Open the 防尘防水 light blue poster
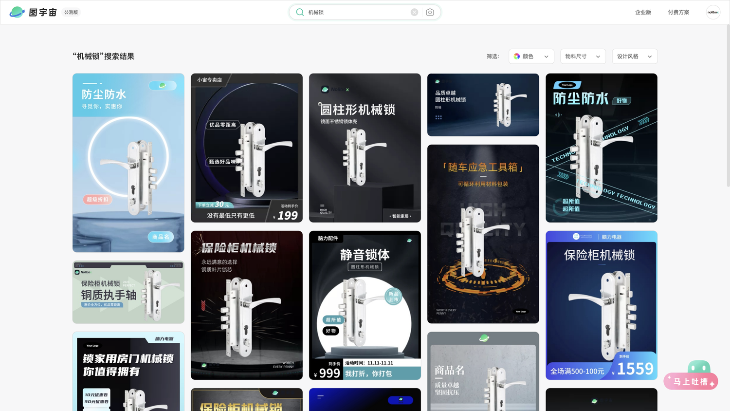 (128, 163)
